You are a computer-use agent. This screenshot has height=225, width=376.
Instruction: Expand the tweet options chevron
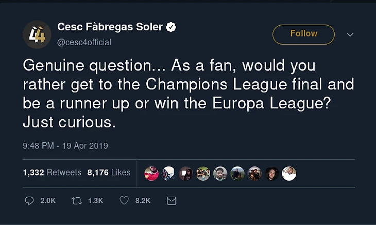click(350, 34)
